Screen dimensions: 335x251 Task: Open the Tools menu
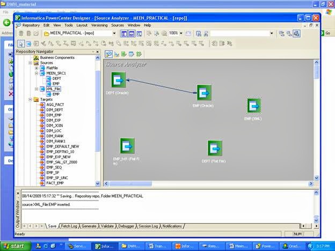69,25
